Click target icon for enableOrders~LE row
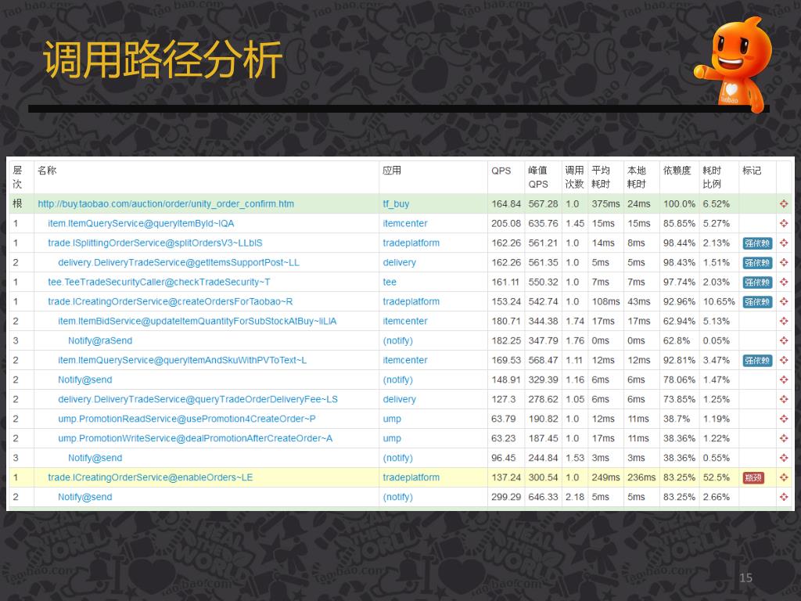 tap(784, 477)
